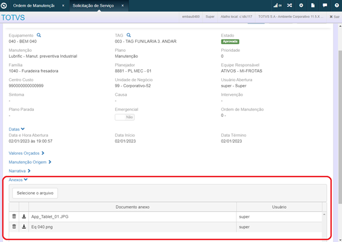Screen dimensions: 342x242
Task: Expand the Narrativa section
Action: coord(19,171)
